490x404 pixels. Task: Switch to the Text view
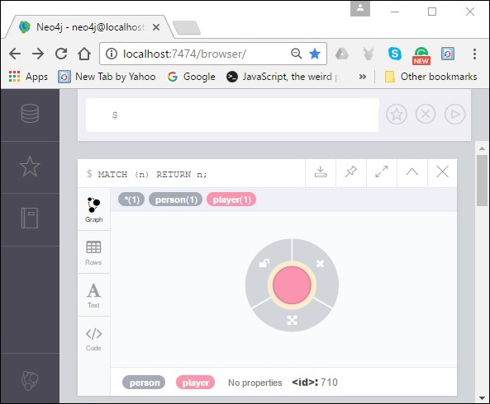tap(93, 295)
